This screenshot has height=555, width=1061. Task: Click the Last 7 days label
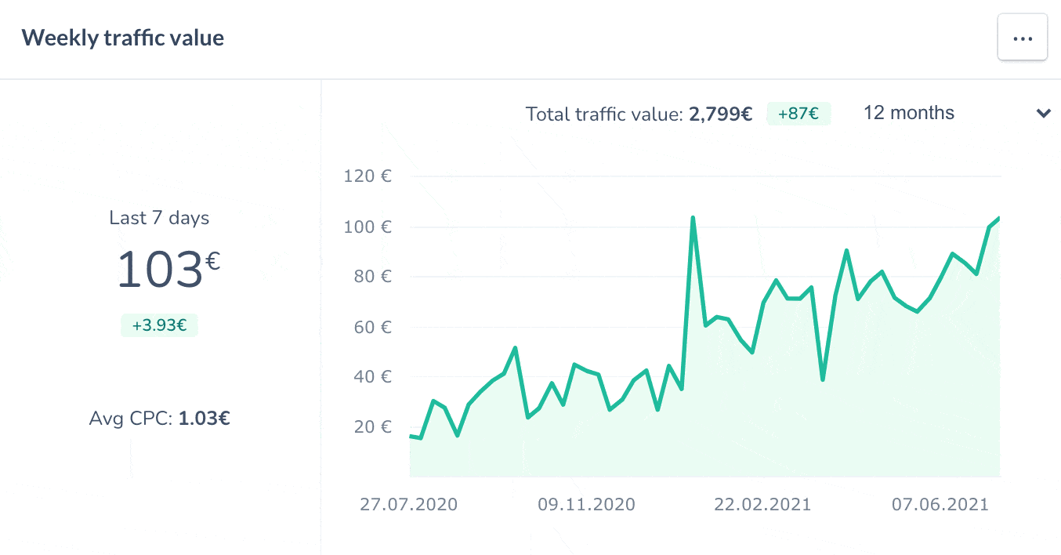click(x=159, y=218)
